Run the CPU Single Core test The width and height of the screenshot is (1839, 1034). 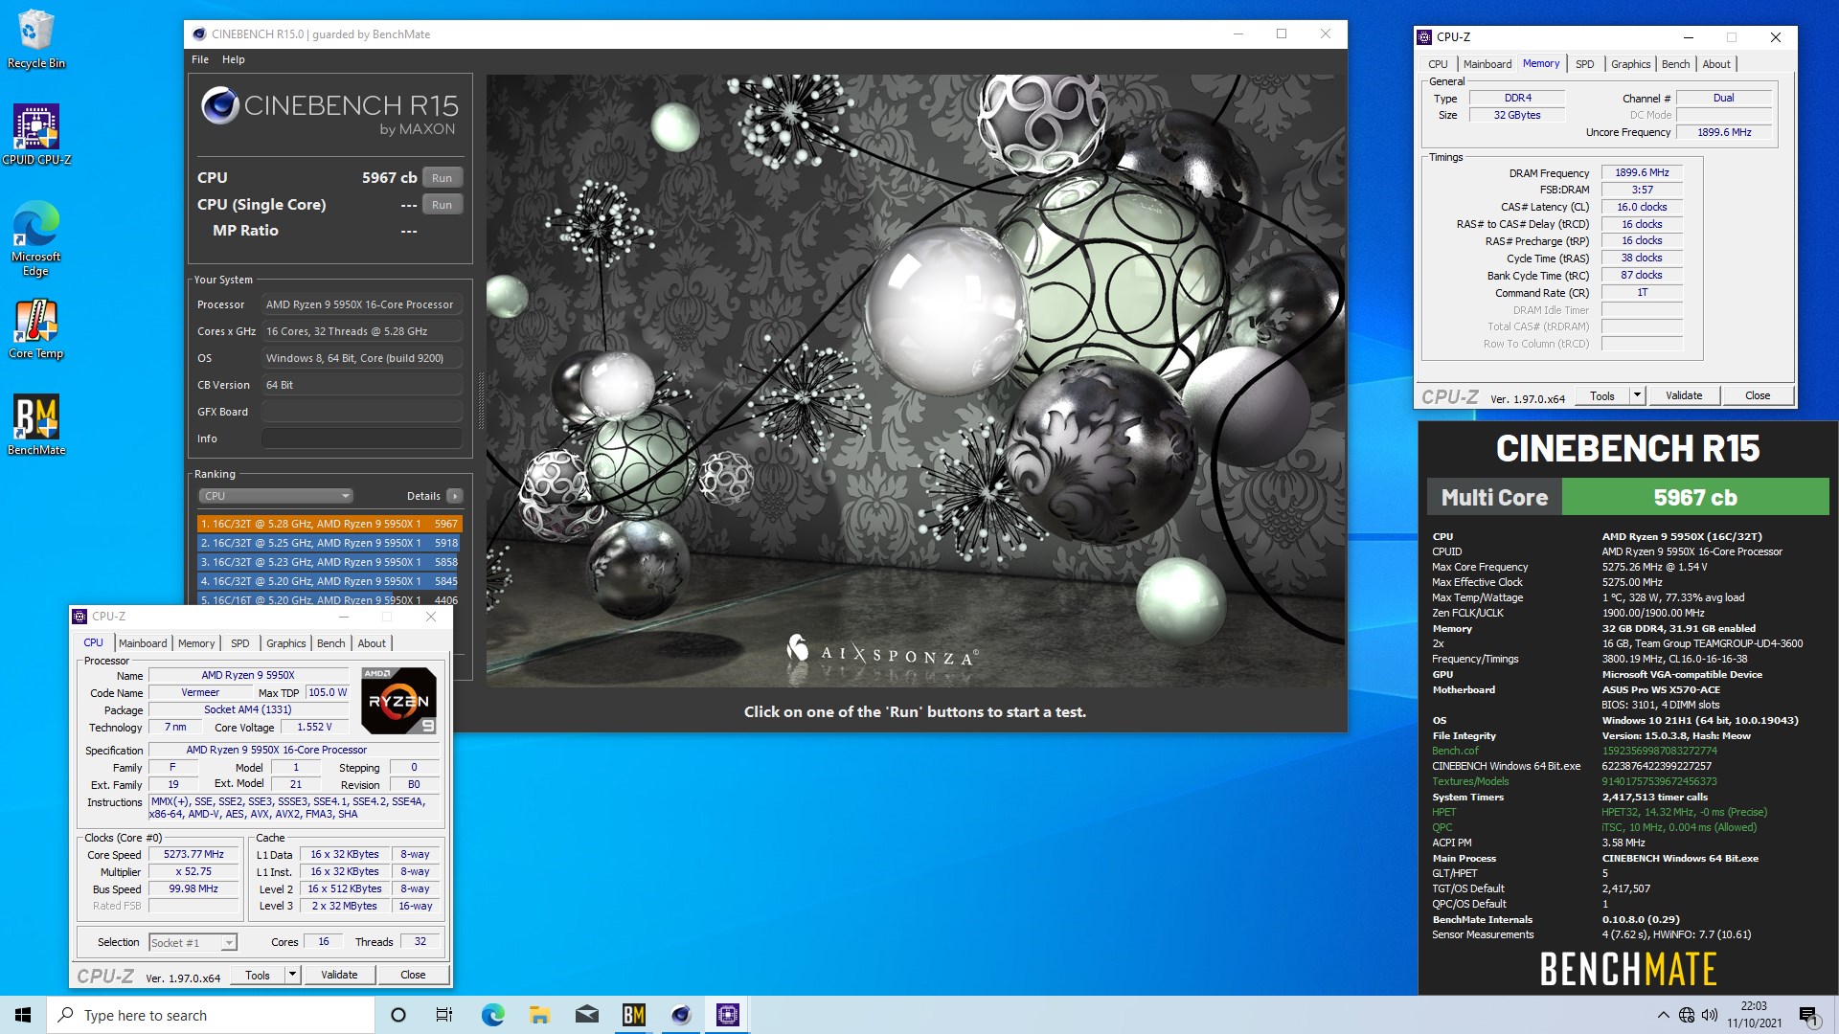click(442, 205)
